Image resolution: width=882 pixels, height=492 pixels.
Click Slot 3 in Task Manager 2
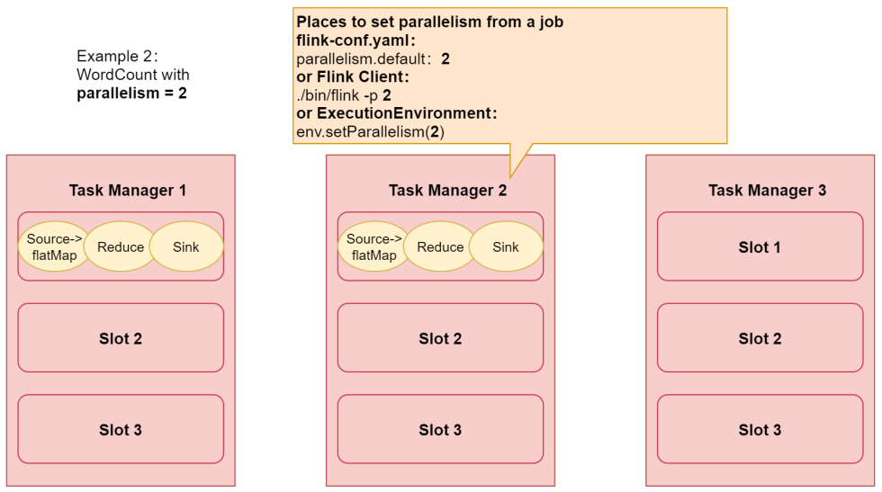point(440,430)
